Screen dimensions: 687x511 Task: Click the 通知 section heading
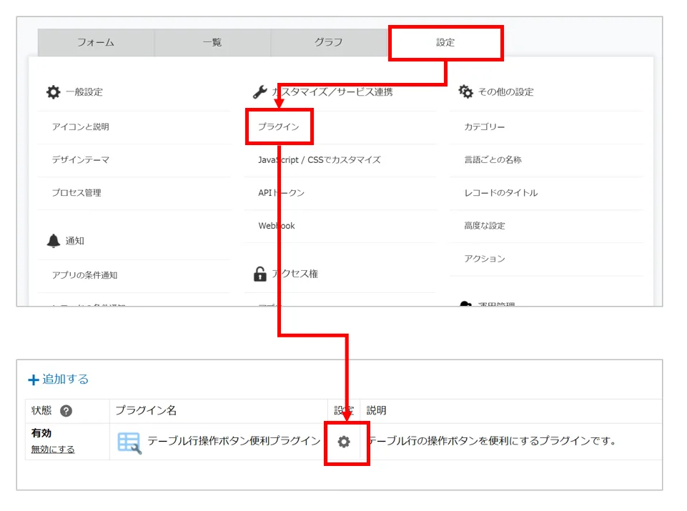pos(75,241)
